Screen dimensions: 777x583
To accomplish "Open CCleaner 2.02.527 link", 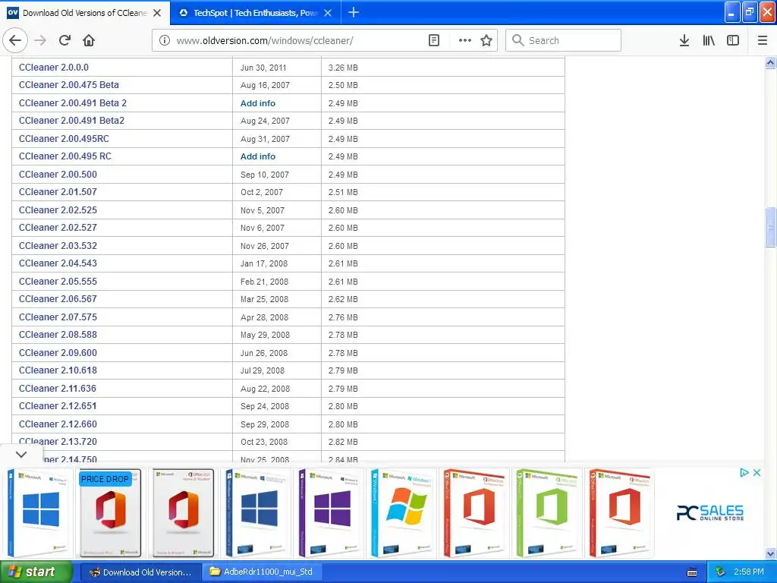I will [x=58, y=227].
